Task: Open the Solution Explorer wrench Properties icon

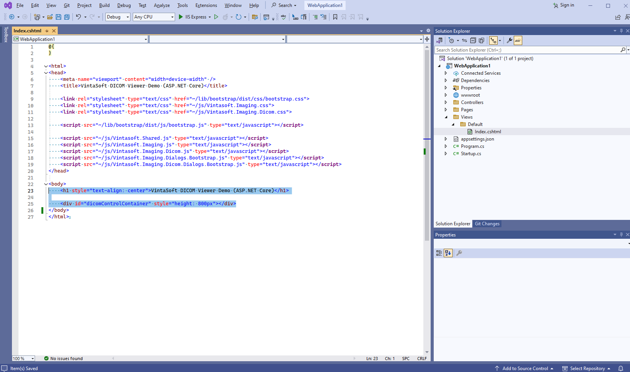Action: point(509,40)
